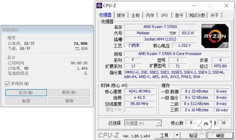Minimize the CPU-Z window

pos(194,6)
